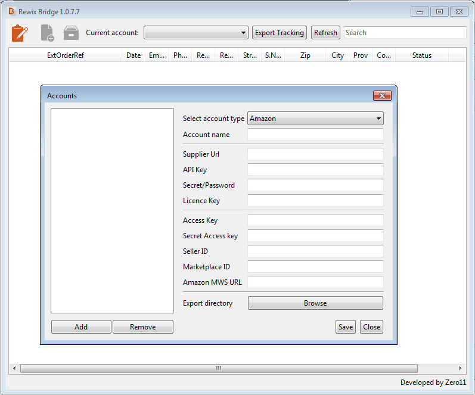The width and height of the screenshot is (475, 395).
Task: Click the Seller ID field
Action: pos(315,251)
